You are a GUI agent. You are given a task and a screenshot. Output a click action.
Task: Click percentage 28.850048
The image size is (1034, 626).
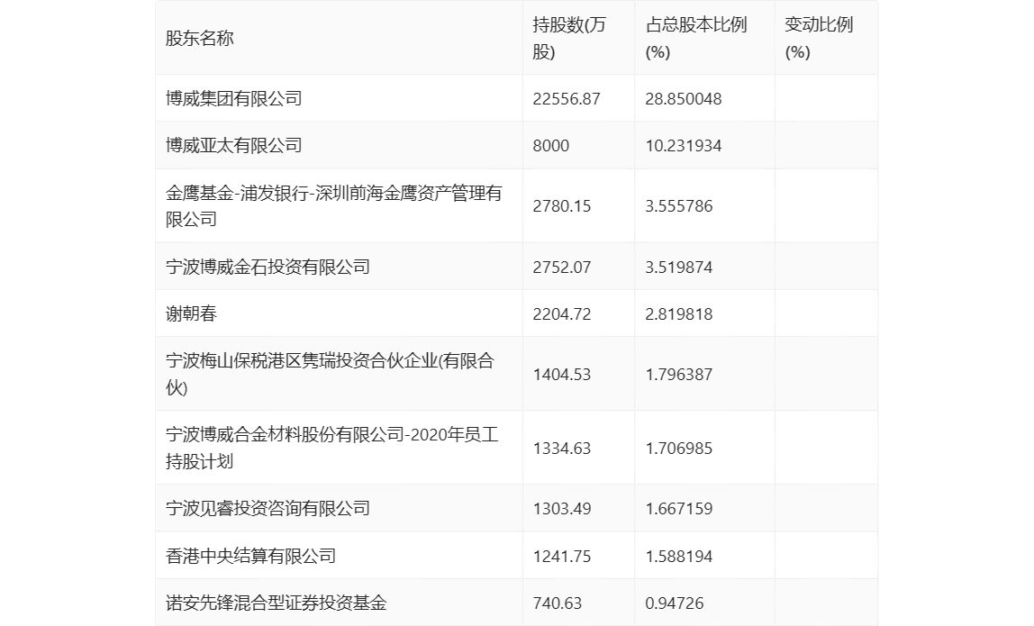(x=683, y=99)
